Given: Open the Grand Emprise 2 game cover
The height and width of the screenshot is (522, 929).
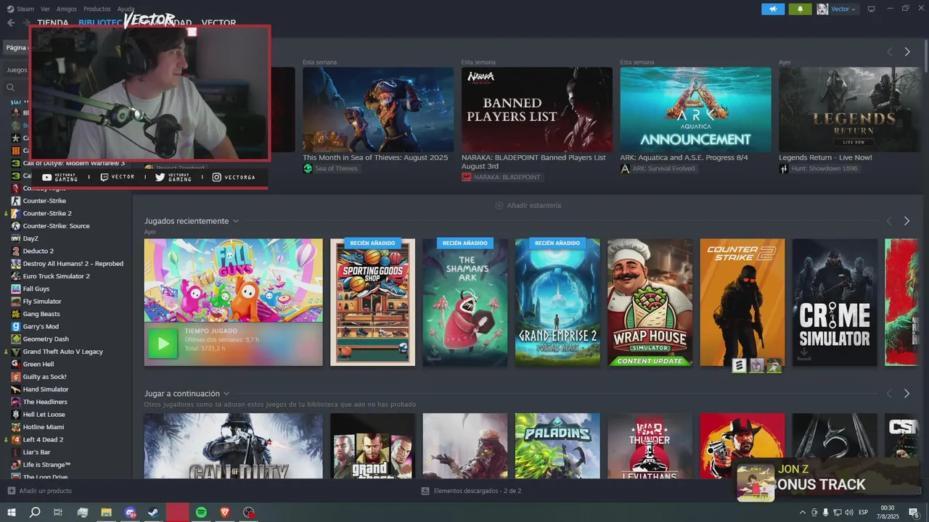Looking at the screenshot, I should click(557, 302).
